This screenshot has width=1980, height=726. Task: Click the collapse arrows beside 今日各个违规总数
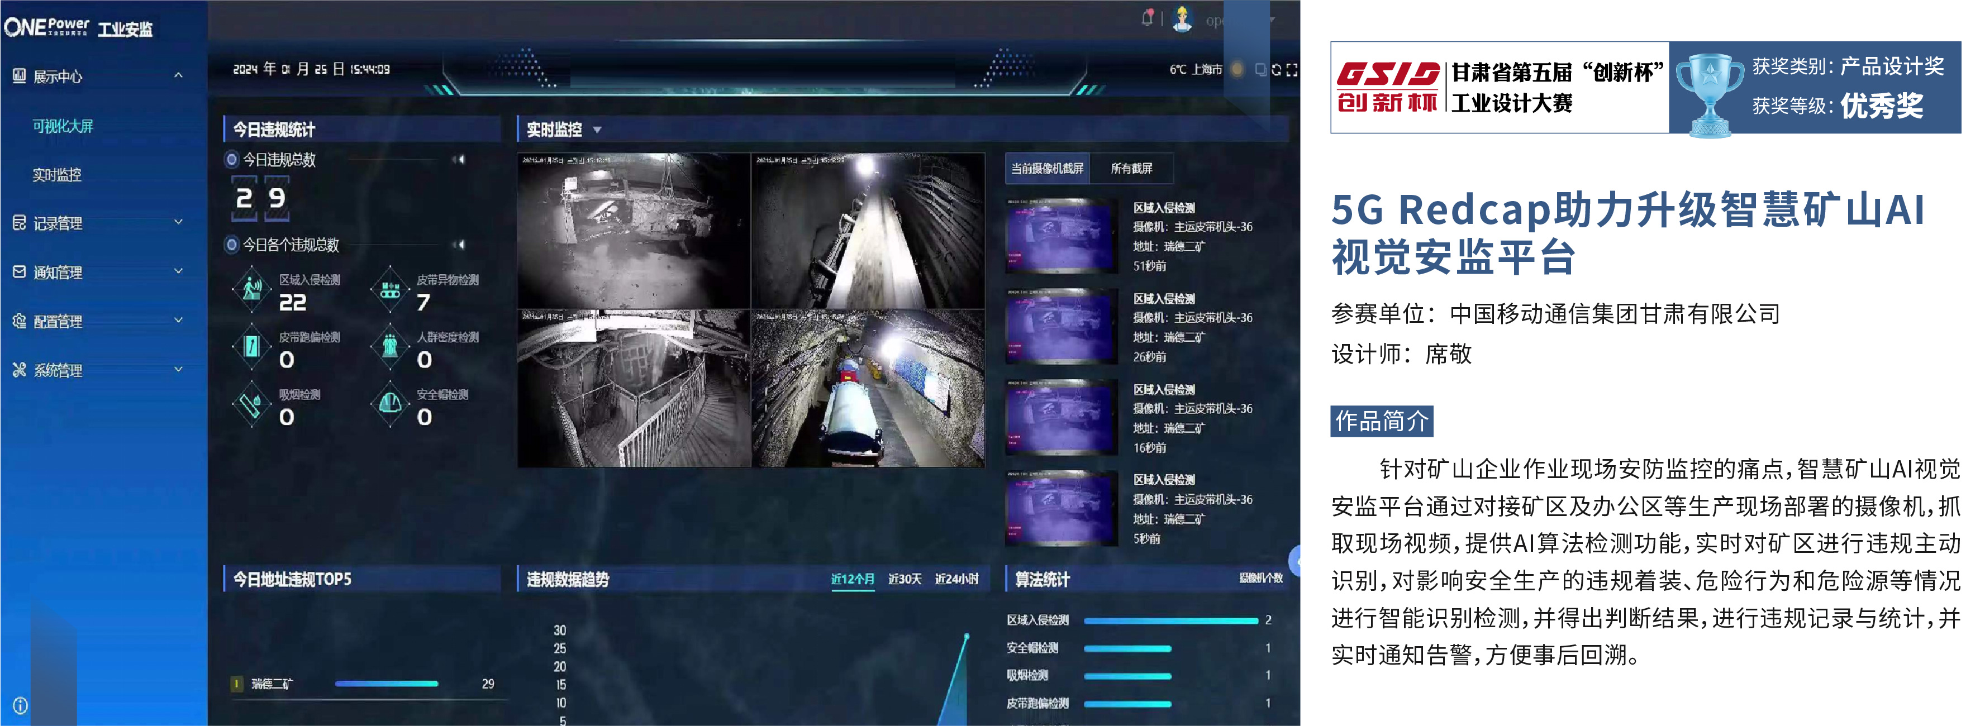point(459,245)
